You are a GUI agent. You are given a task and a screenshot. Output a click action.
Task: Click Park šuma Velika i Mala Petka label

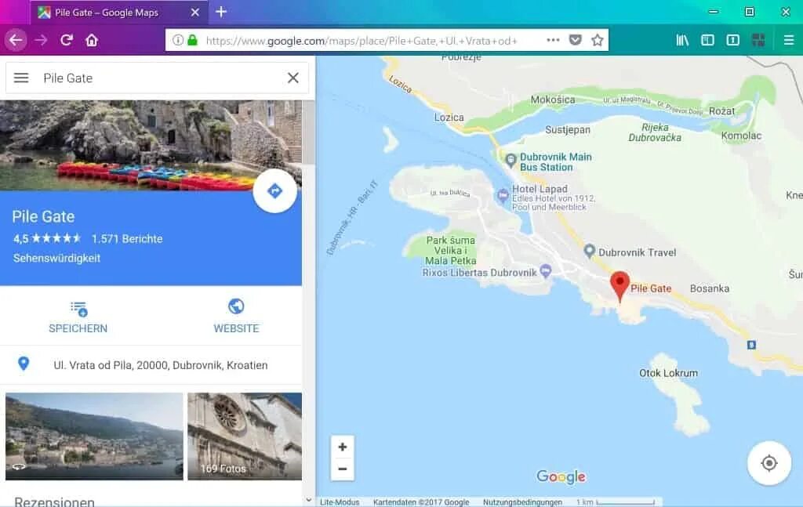pos(451,250)
